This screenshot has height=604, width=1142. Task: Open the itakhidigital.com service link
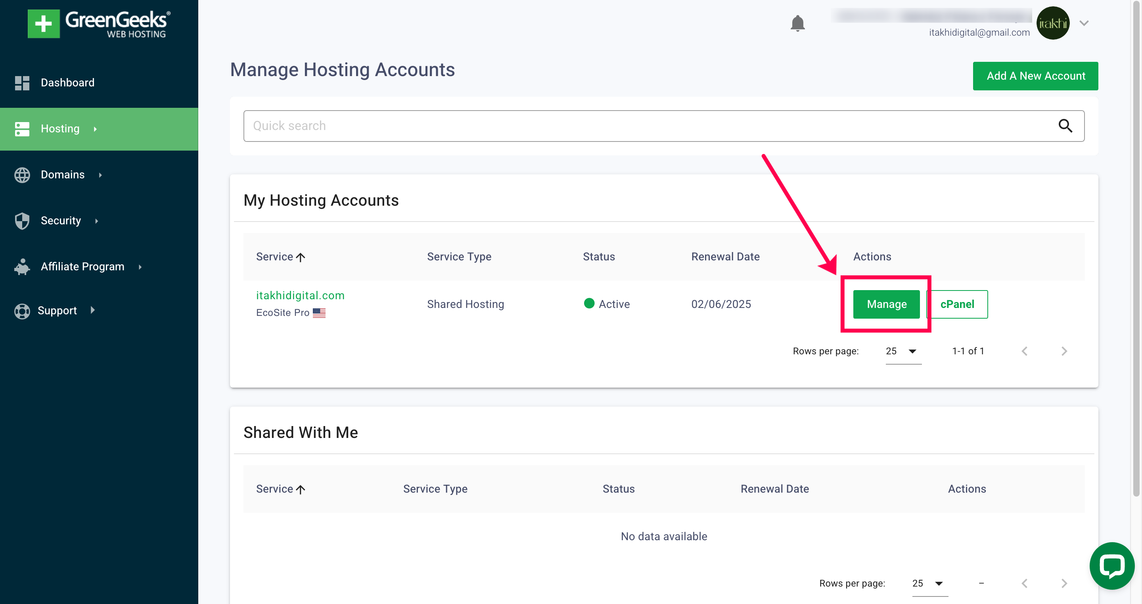[300, 295]
